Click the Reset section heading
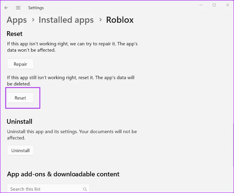The image size is (234, 193). point(15,34)
